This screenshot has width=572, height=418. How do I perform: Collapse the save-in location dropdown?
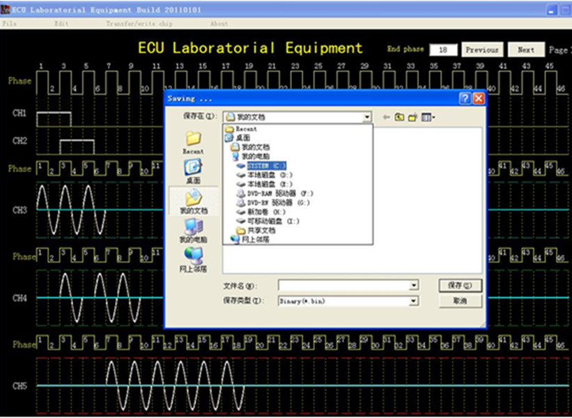pos(366,117)
